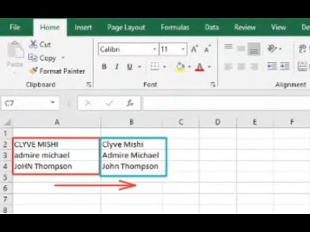310x232 pixels.
Task: Expand the borders dropdown arrow
Action: coord(165,67)
